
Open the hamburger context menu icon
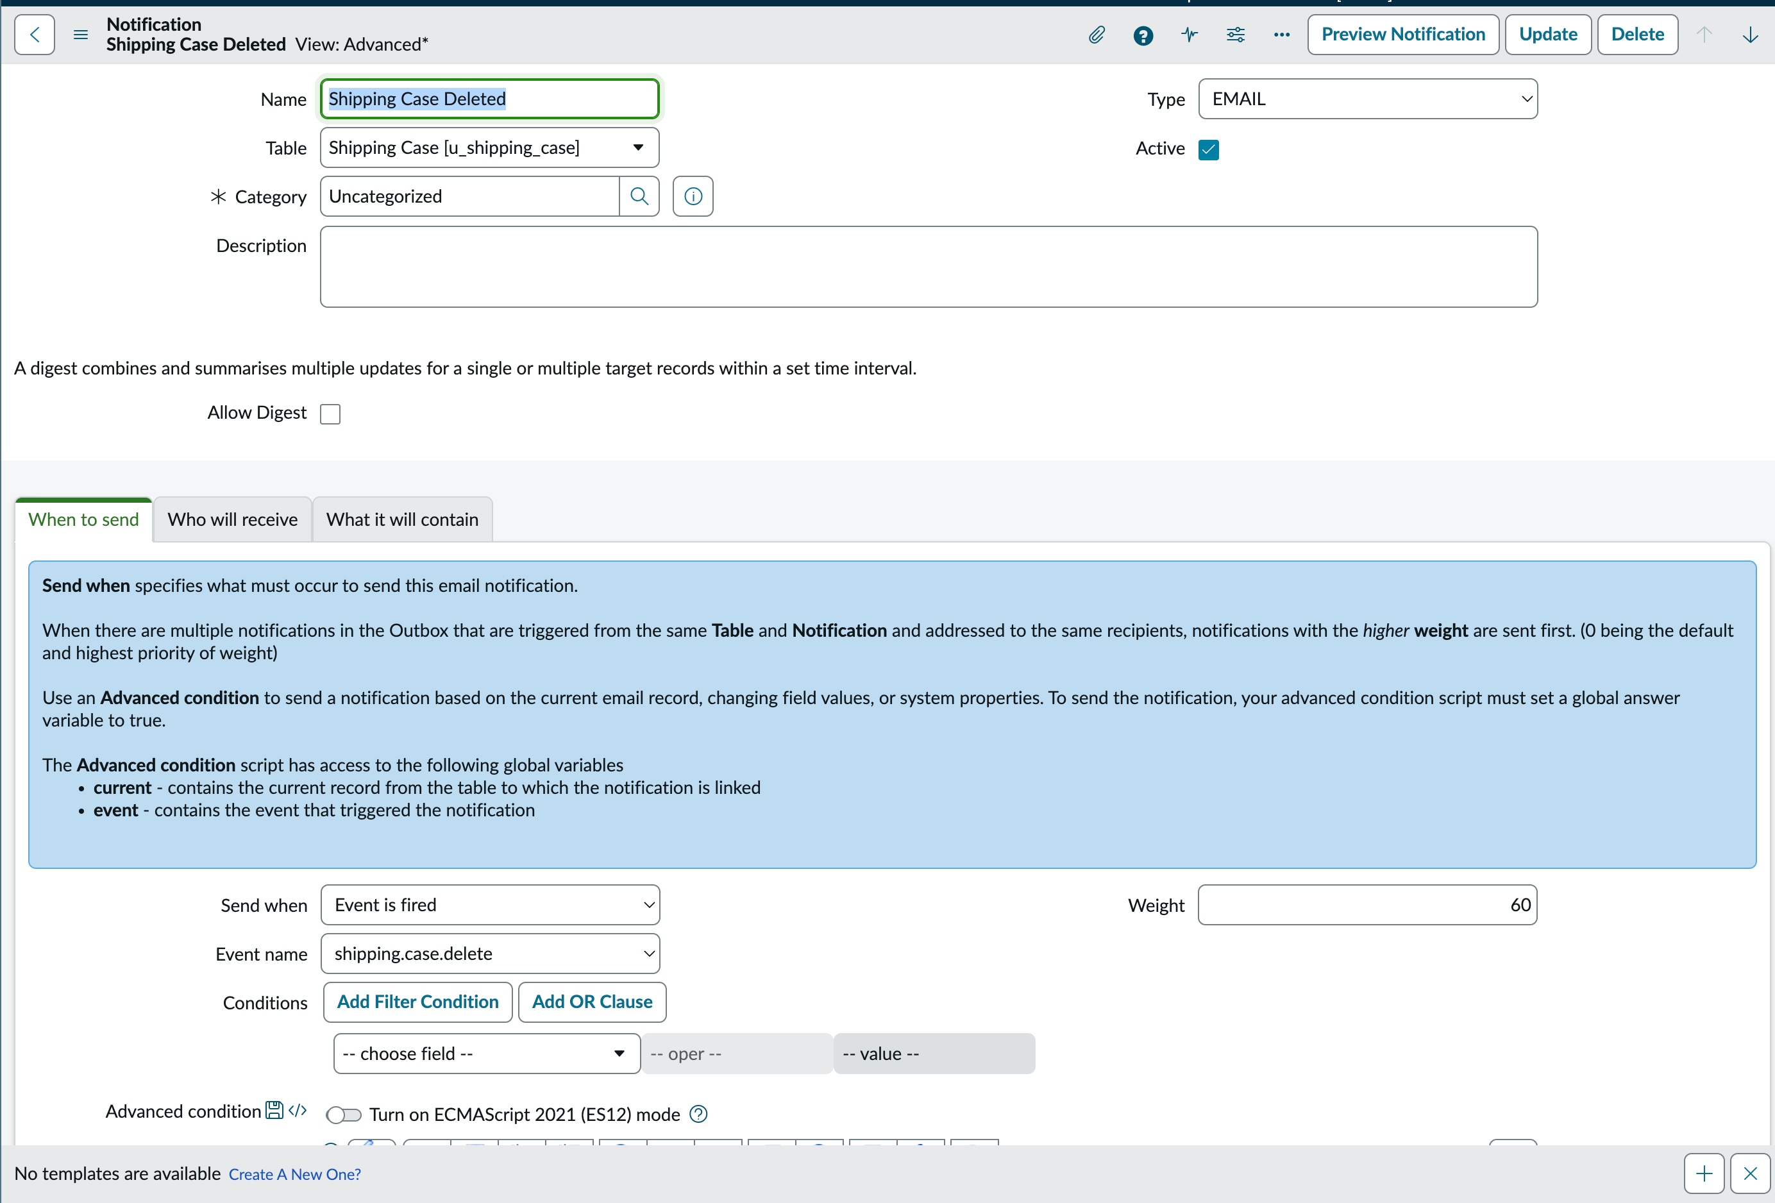pyautogui.click(x=80, y=35)
